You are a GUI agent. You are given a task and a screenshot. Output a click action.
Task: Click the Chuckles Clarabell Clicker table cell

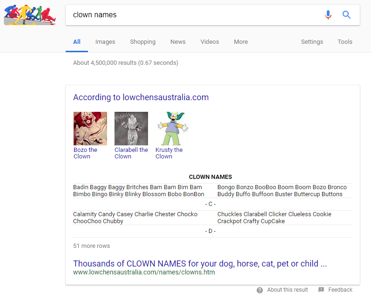pos(274,218)
